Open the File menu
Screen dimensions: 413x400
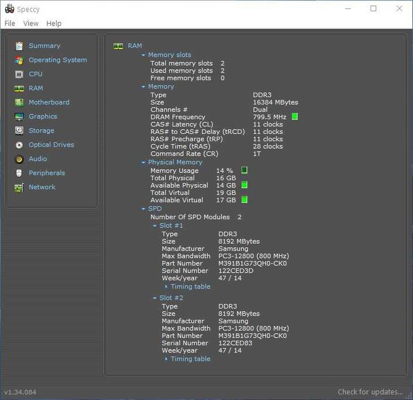tap(10, 23)
